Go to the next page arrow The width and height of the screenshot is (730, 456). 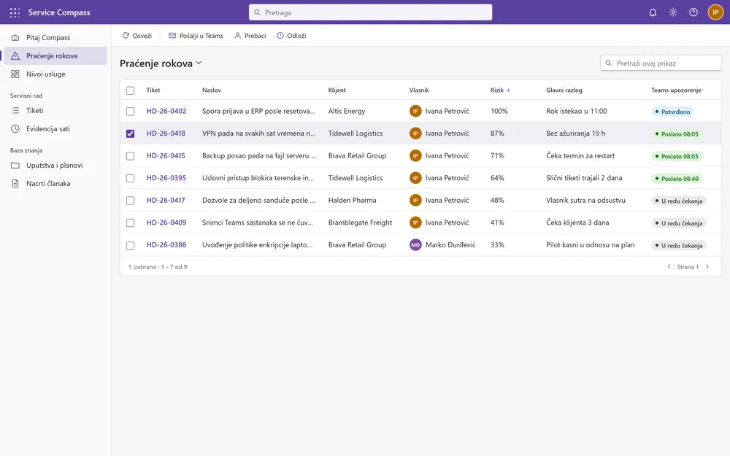click(707, 266)
